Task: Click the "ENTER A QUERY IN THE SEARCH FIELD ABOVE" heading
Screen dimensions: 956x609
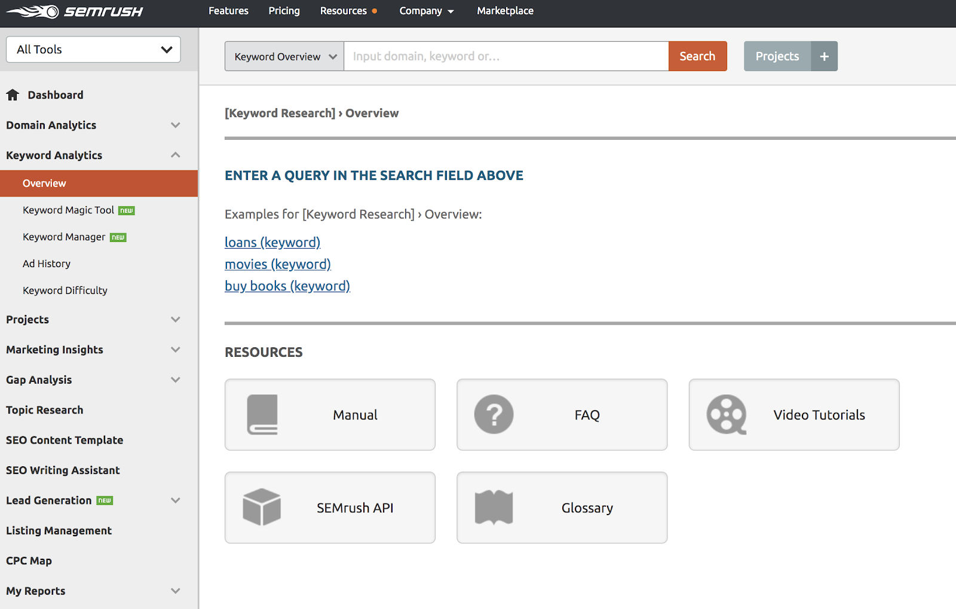Action: tap(374, 175)
